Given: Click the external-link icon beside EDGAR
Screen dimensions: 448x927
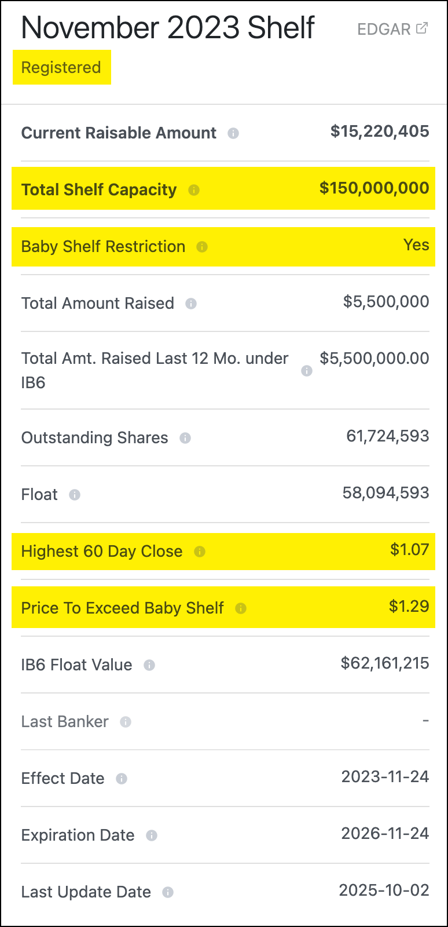Looking at the screenshot, I should (423, 28).
